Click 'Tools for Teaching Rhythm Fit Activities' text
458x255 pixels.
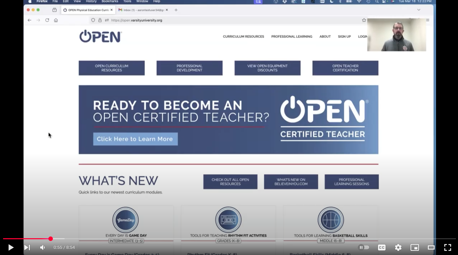coord(228,236)
